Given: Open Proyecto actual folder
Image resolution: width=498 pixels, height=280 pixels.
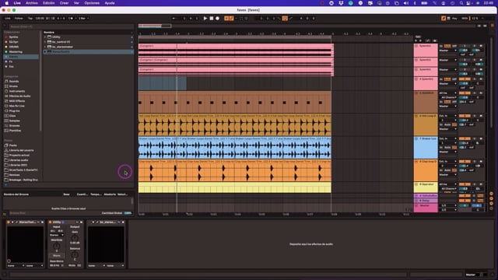Looking at the screenshot, I should click(x=19, y=156).
